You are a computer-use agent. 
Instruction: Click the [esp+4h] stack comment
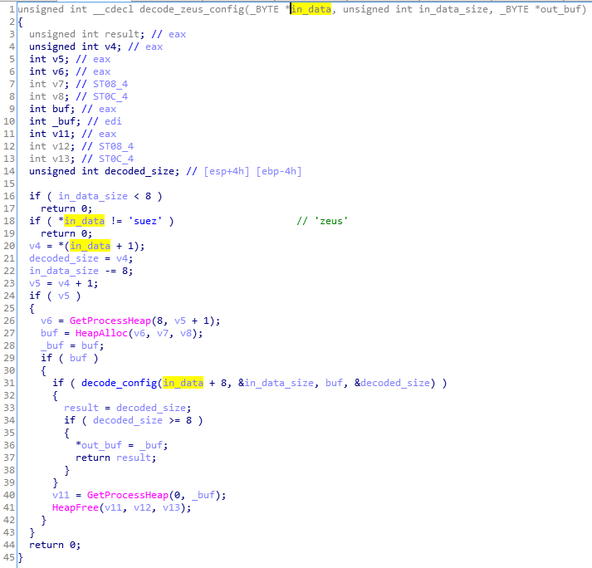(227, 171)
